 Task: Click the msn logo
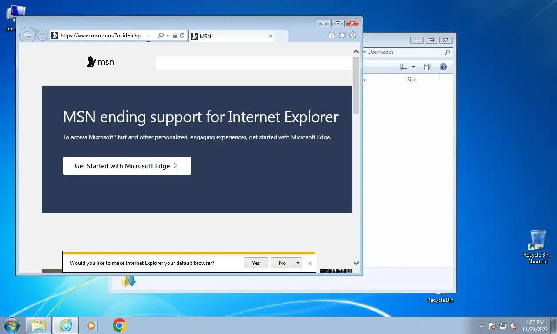tap(101, 62)
